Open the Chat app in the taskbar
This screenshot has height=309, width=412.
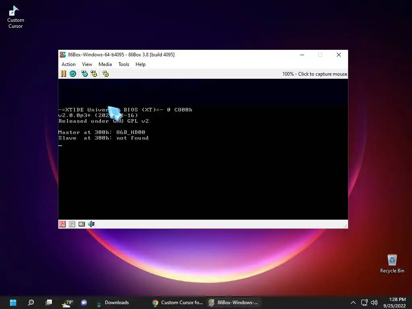(84, 303)
